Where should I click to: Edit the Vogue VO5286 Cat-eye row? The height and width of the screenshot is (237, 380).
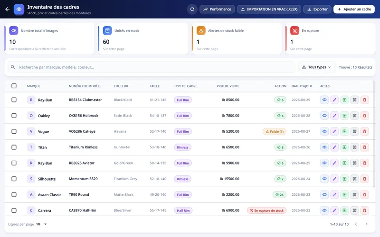point(334,131)
